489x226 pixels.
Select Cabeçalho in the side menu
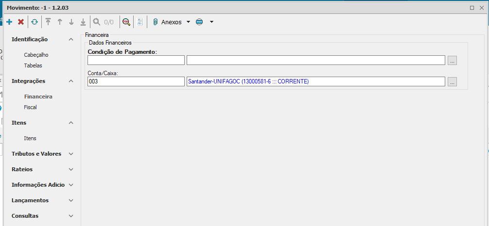coord(36,55)
